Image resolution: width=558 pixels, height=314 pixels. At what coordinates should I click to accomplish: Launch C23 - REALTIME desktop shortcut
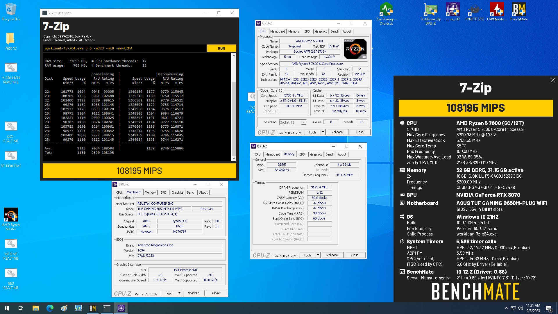[x=11, y=132]
